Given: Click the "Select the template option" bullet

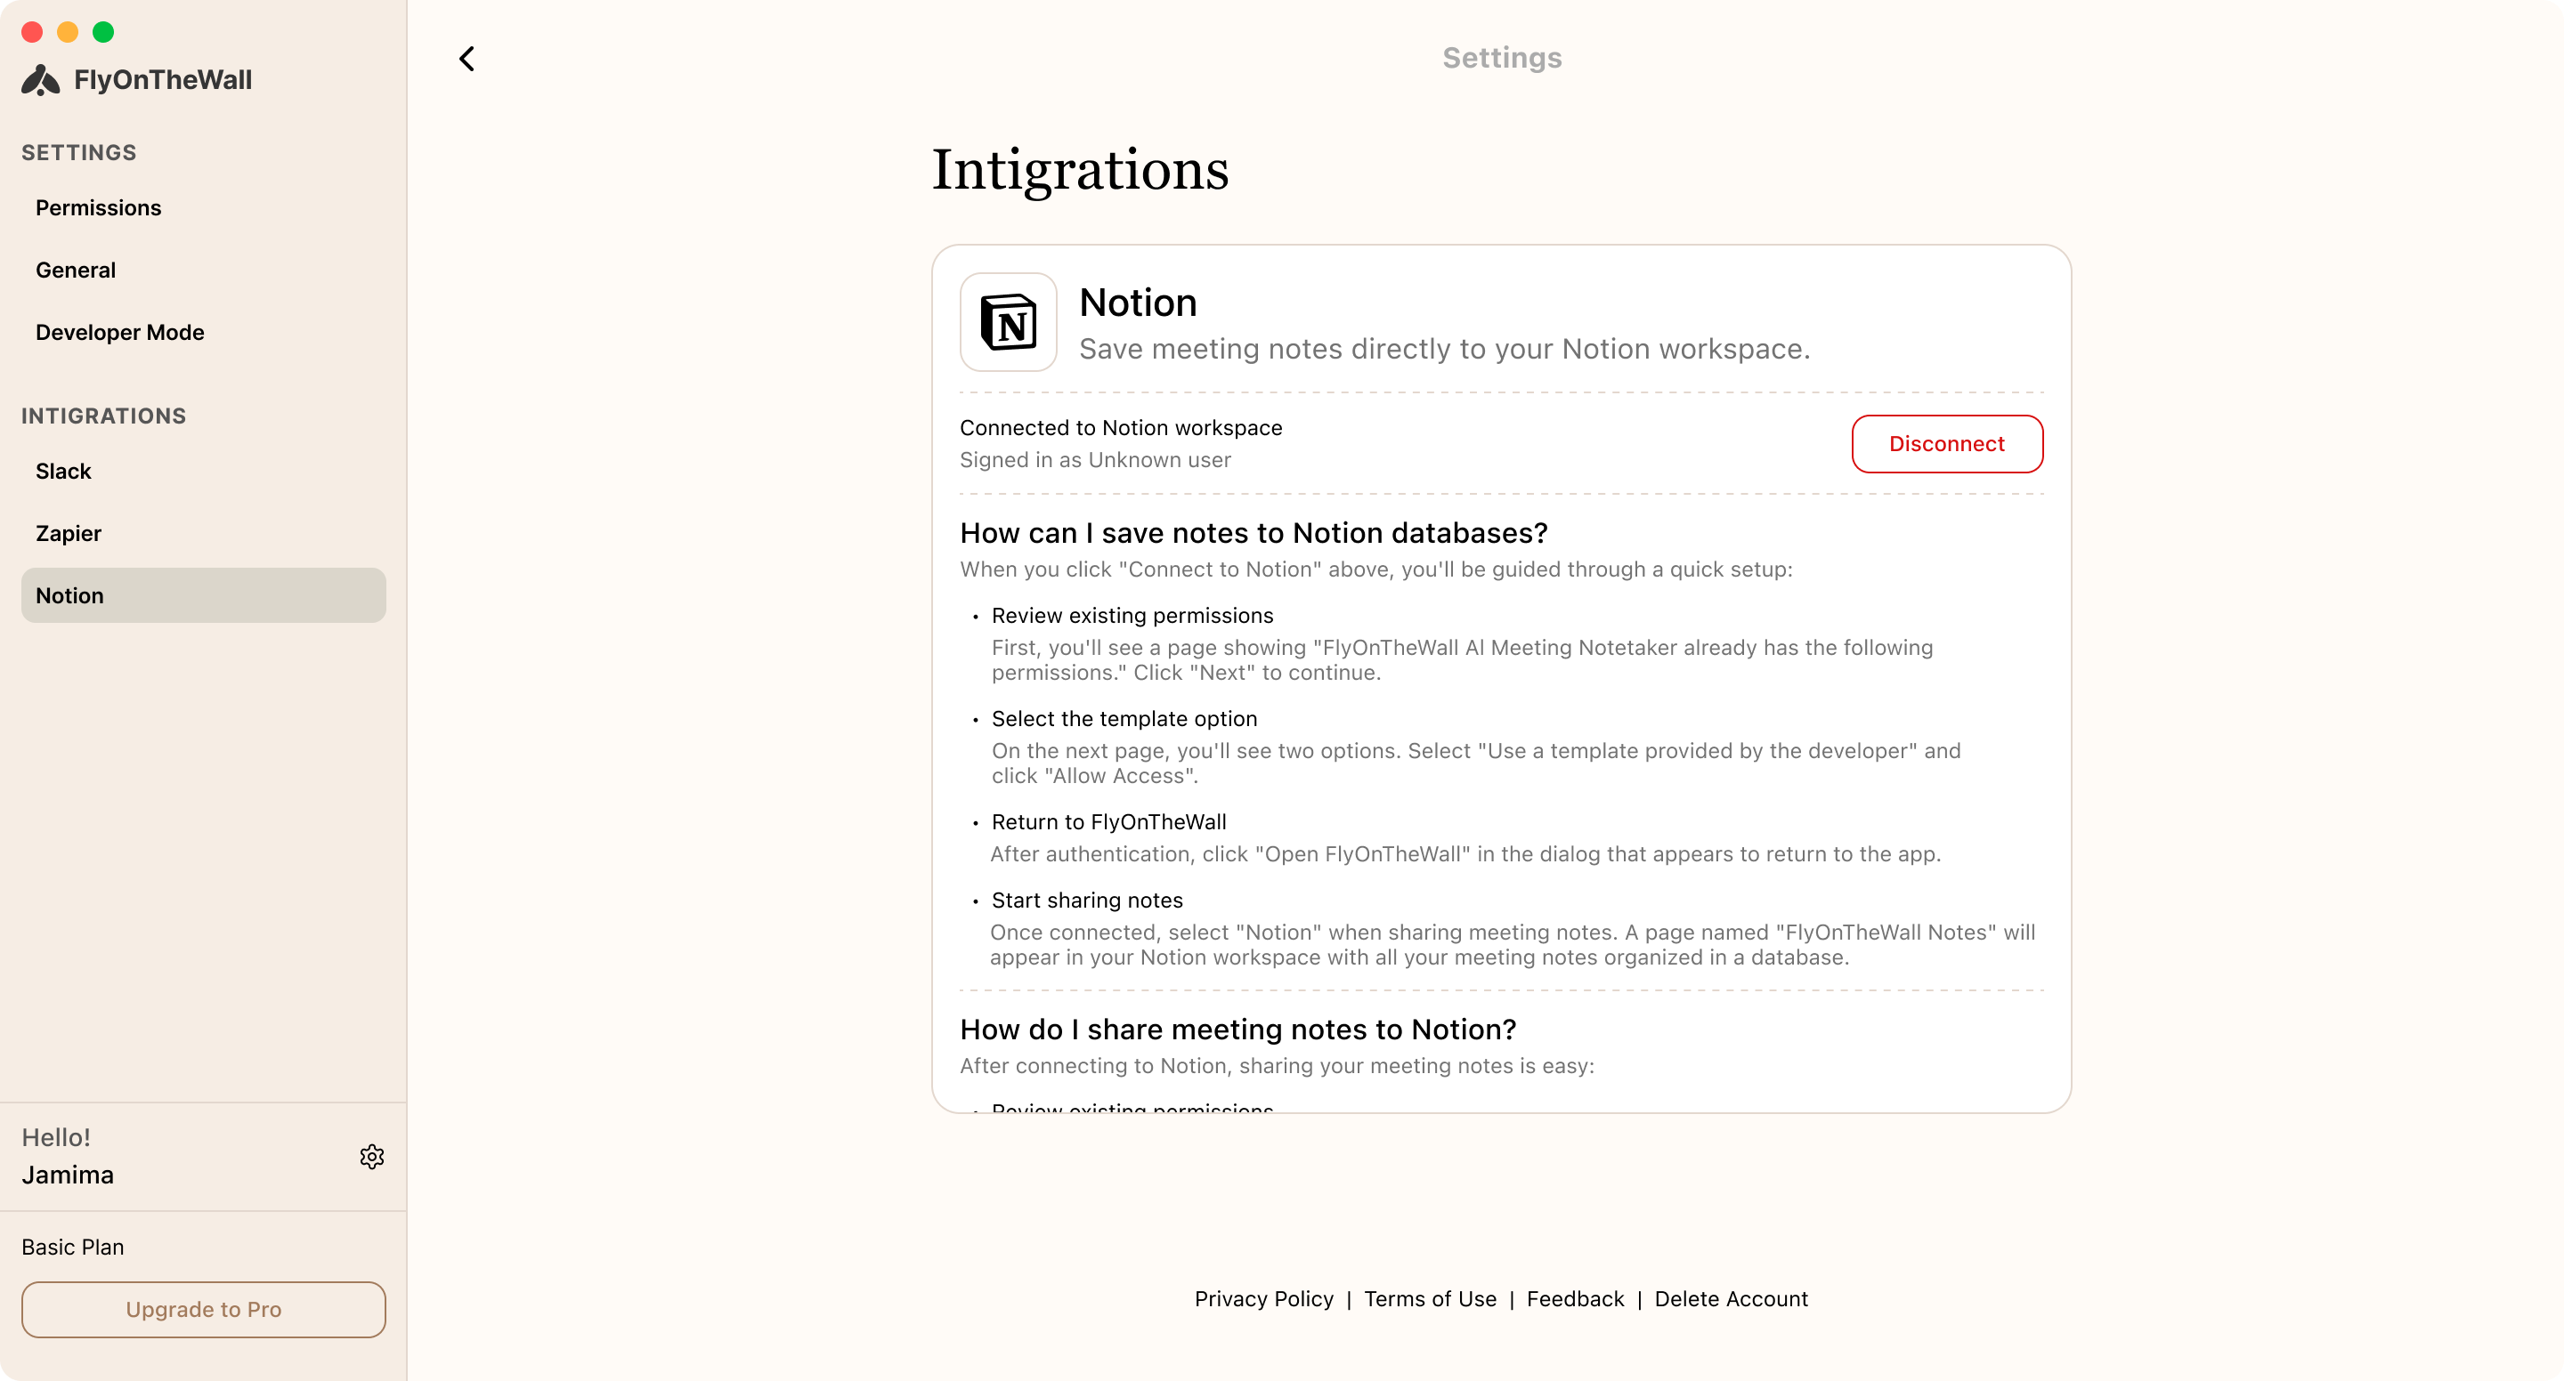Looking at the screenshot, I should [x=1124, y=718].
